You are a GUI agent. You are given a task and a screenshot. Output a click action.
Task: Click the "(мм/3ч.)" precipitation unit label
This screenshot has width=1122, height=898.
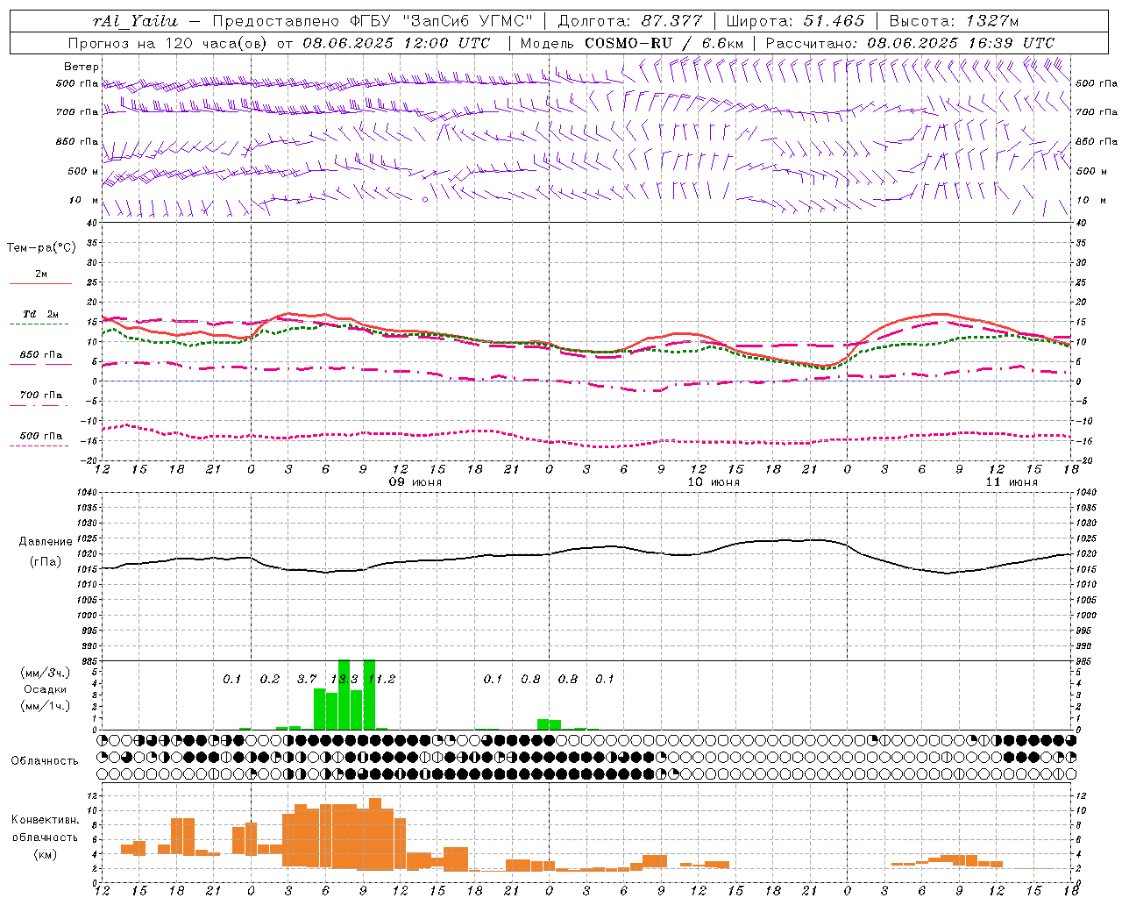pos(45,673)
